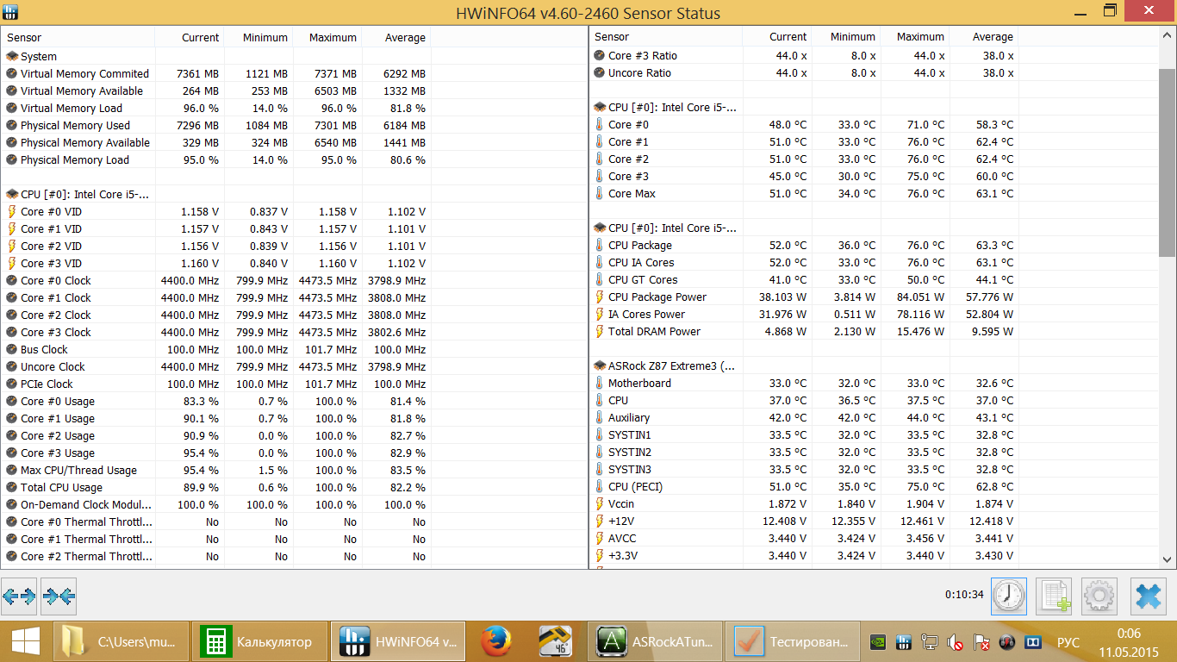Screen dimensions: 1177x662
Task: Switch to the Калькулятор taskbar item
Action: [x=259, y=641]
